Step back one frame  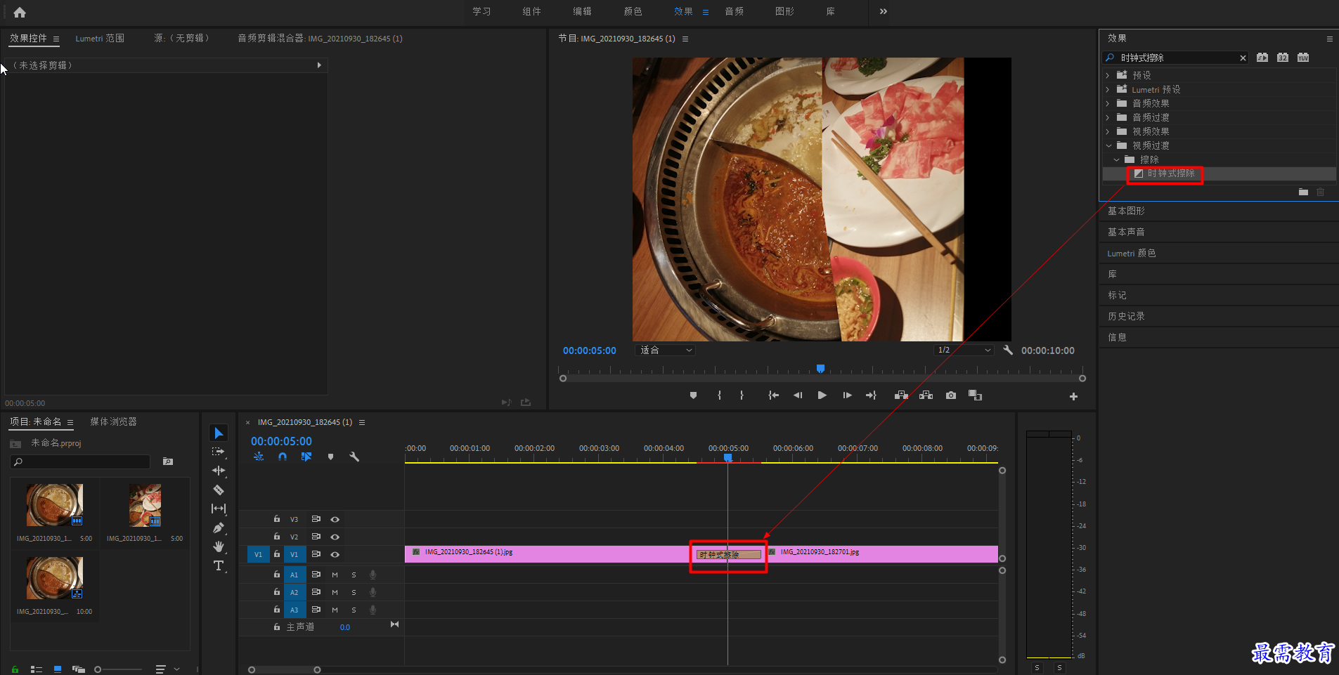(798, 395)
